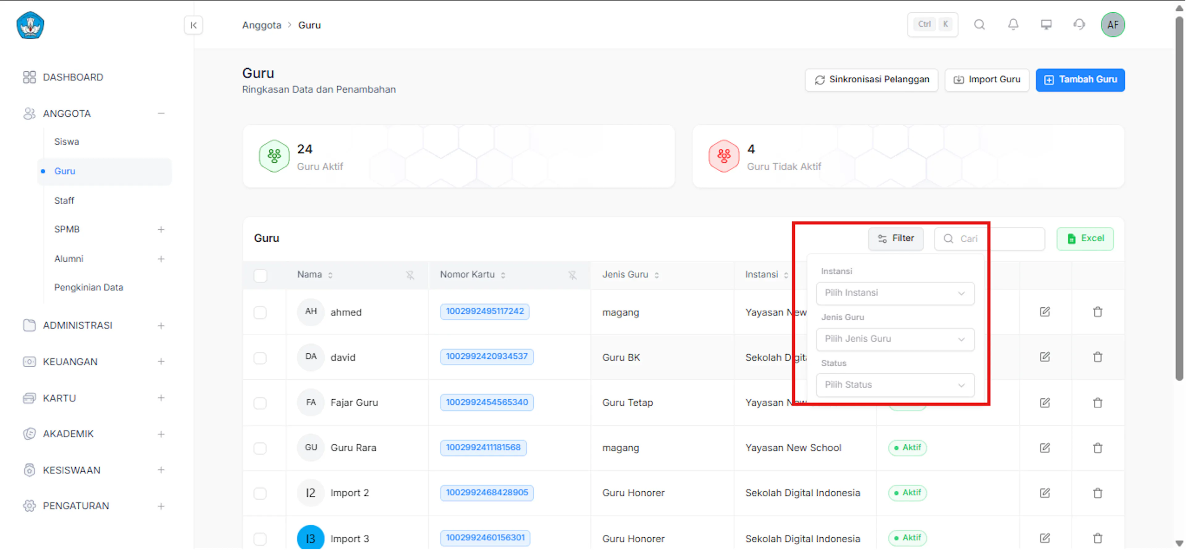Viewport: 1186px width, 550px height.
Task: Check the ahmed row checkbox
Action: 260,313
